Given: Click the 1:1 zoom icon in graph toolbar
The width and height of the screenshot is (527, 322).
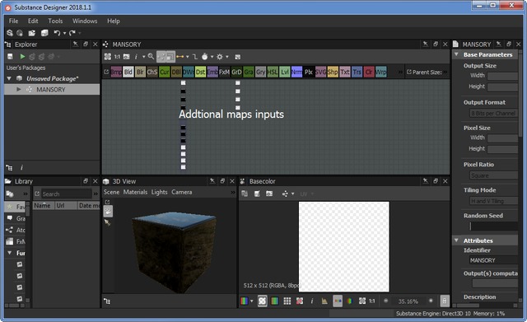Looking at the screenshot, I should 117,57.
